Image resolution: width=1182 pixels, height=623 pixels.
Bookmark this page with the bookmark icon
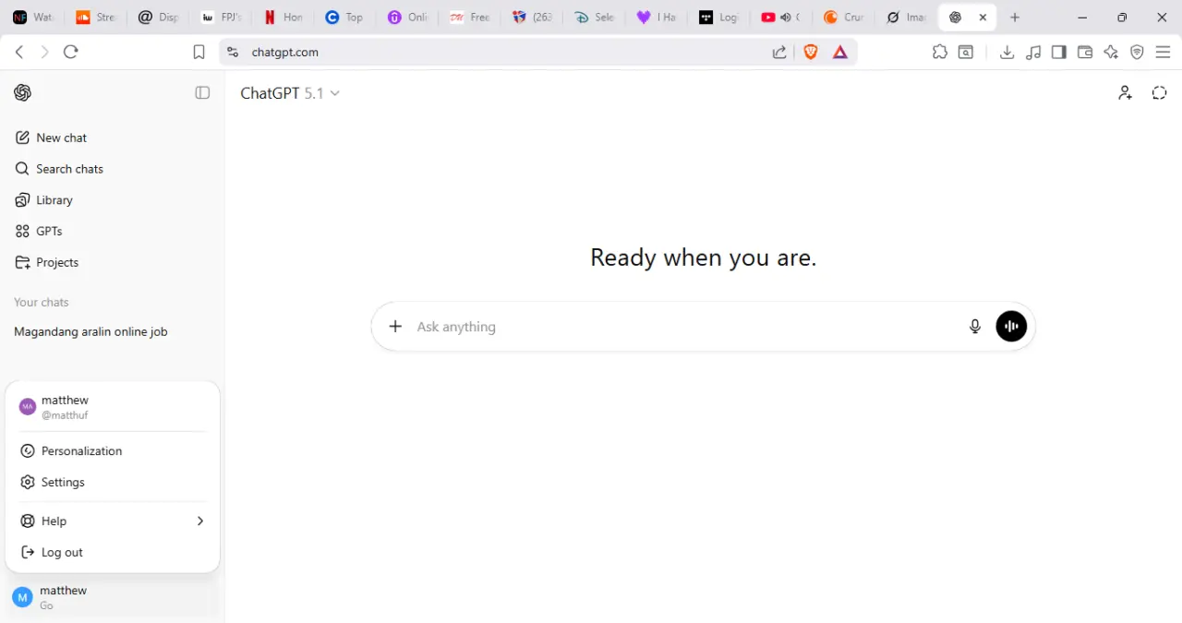[199, 53]
